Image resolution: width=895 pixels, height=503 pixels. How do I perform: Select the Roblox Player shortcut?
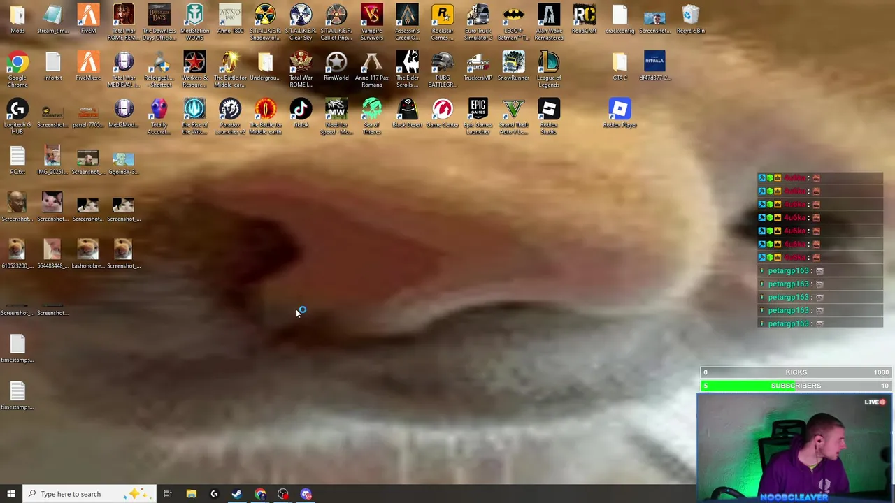click(x=620, y=114)
